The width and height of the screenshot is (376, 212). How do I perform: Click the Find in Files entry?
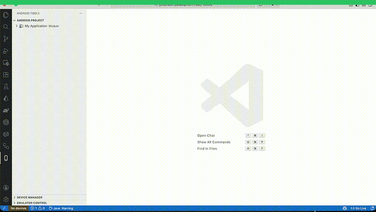click(x=207, y=148)
